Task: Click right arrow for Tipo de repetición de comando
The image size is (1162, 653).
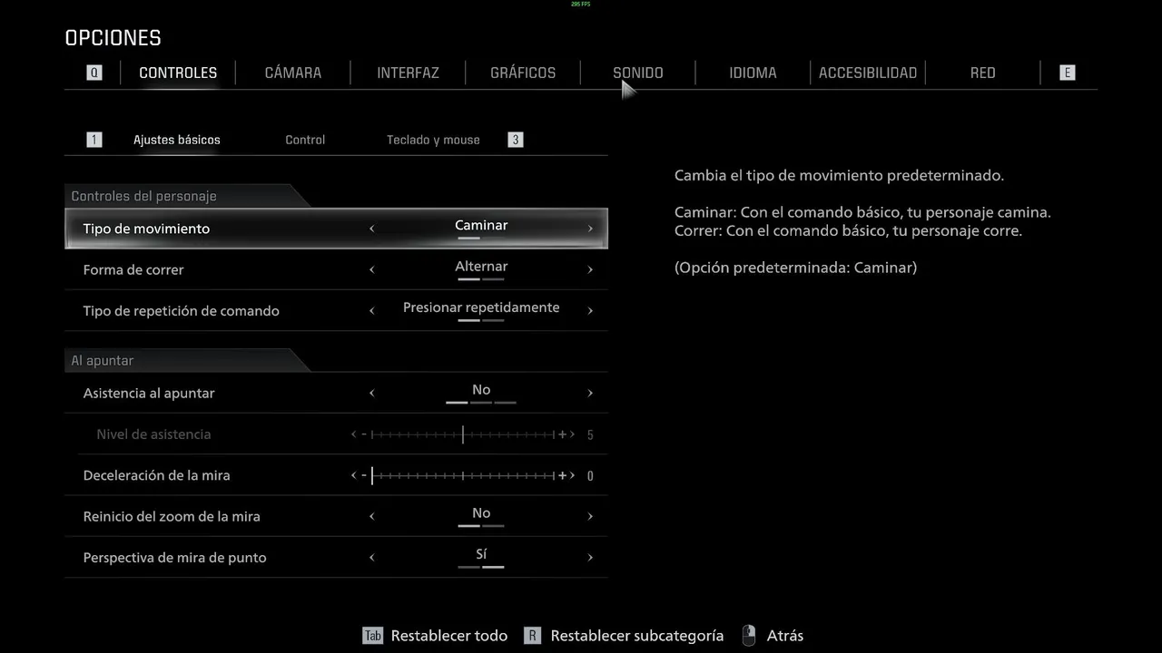Action: [590, 310]
